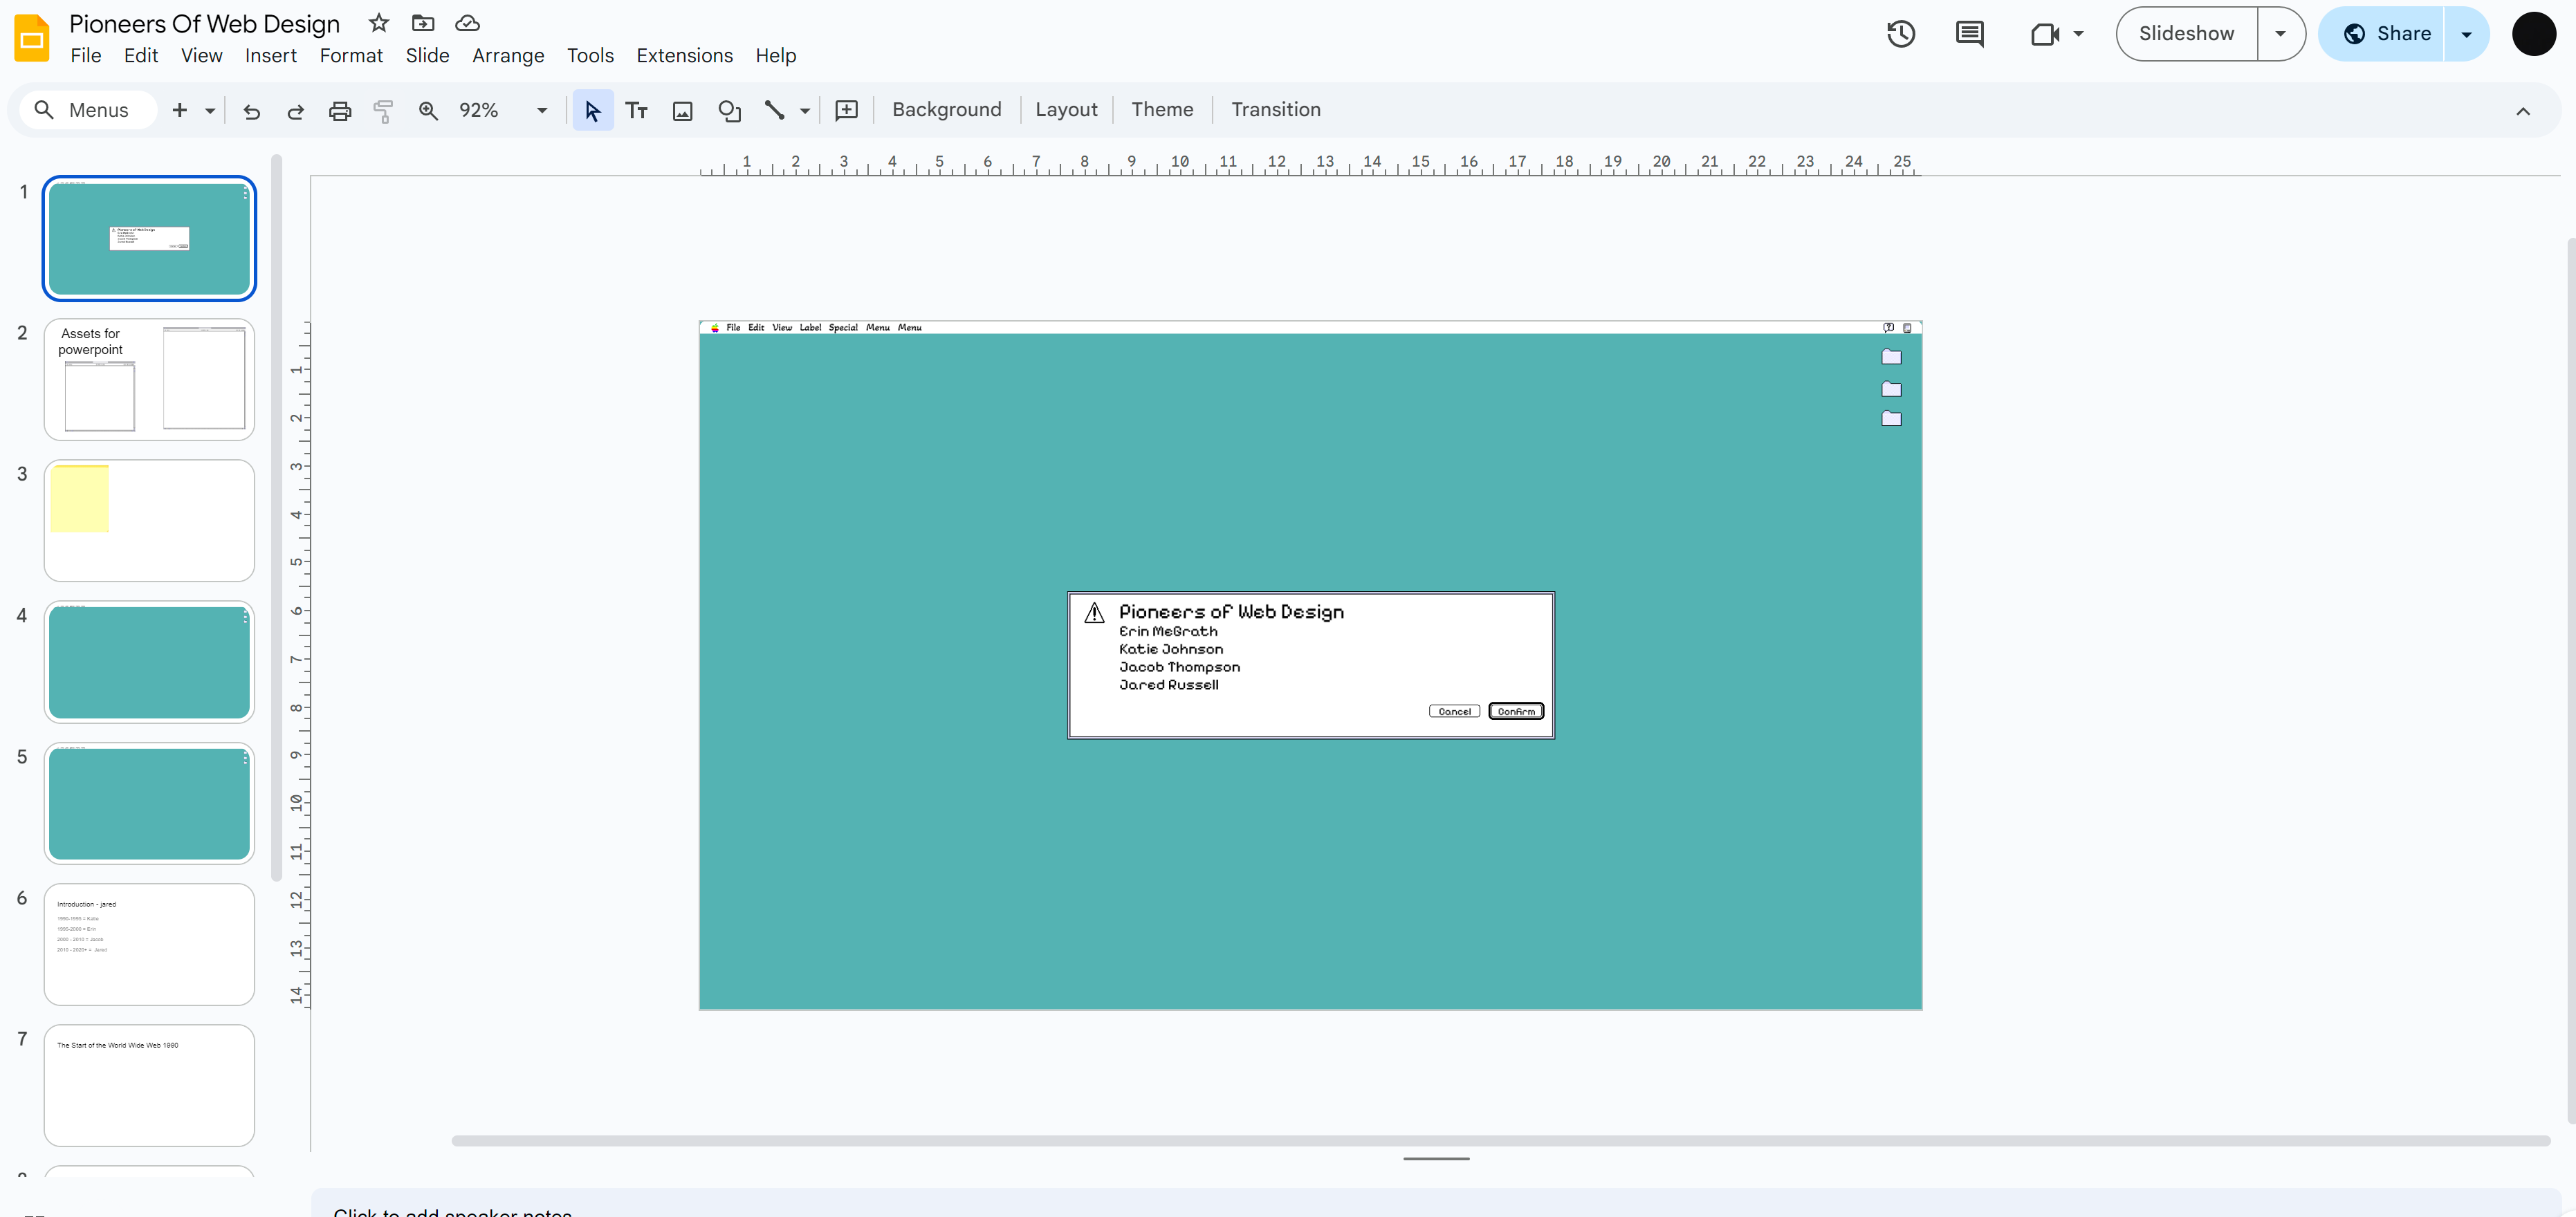This screenshot has width=2576, height=1217.
Task: Choose the select cursor tool
Action: pos(592,110)
